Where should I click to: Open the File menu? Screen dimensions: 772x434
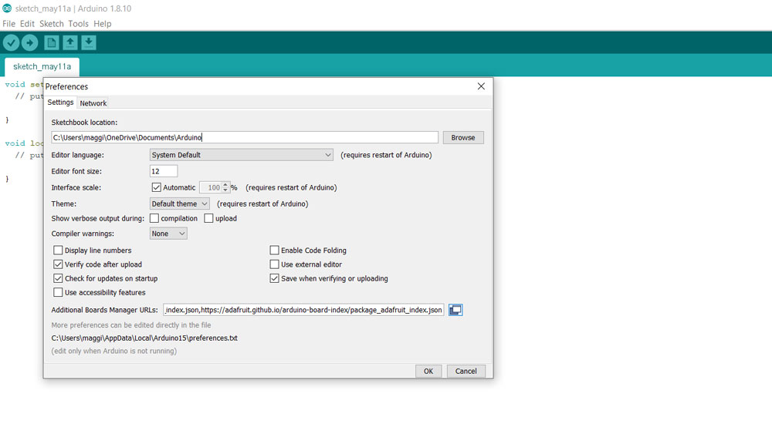point(8,24)
